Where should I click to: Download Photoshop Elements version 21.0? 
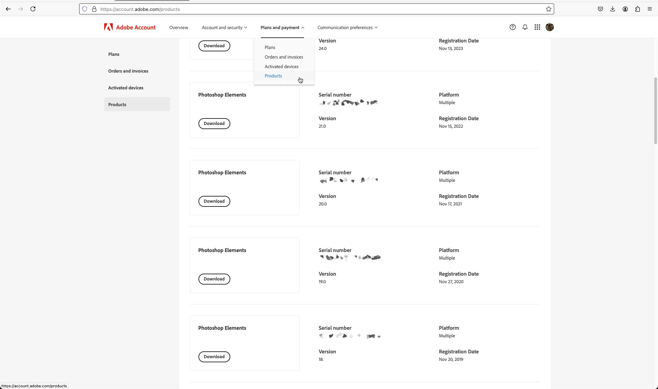click(x=214, y=124)
